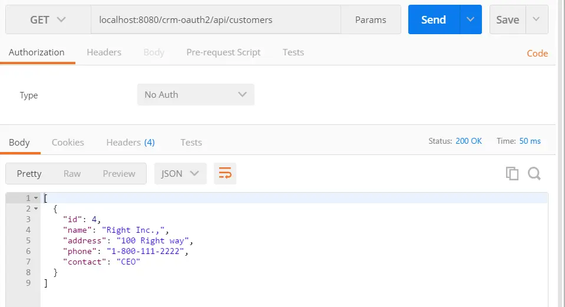Copy response body to clipboard
Image resolution: width=565 pixels, height=307 pixels.
tap(512, 173)
